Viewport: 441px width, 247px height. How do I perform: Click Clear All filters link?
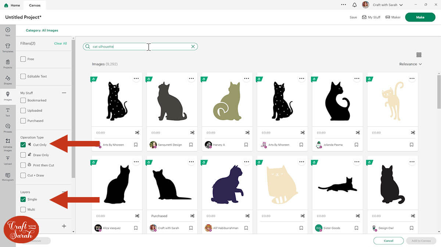coord(60,44)
